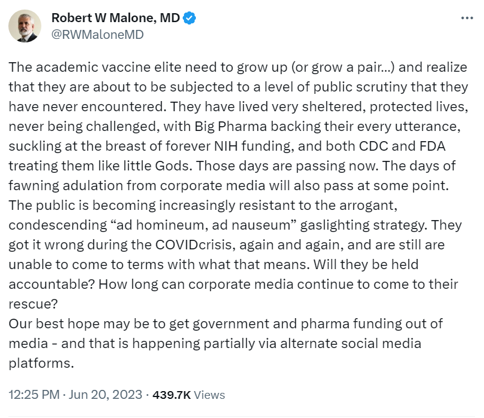
Task: Click Robert W Malone's profile avatar
Action: 25,26
